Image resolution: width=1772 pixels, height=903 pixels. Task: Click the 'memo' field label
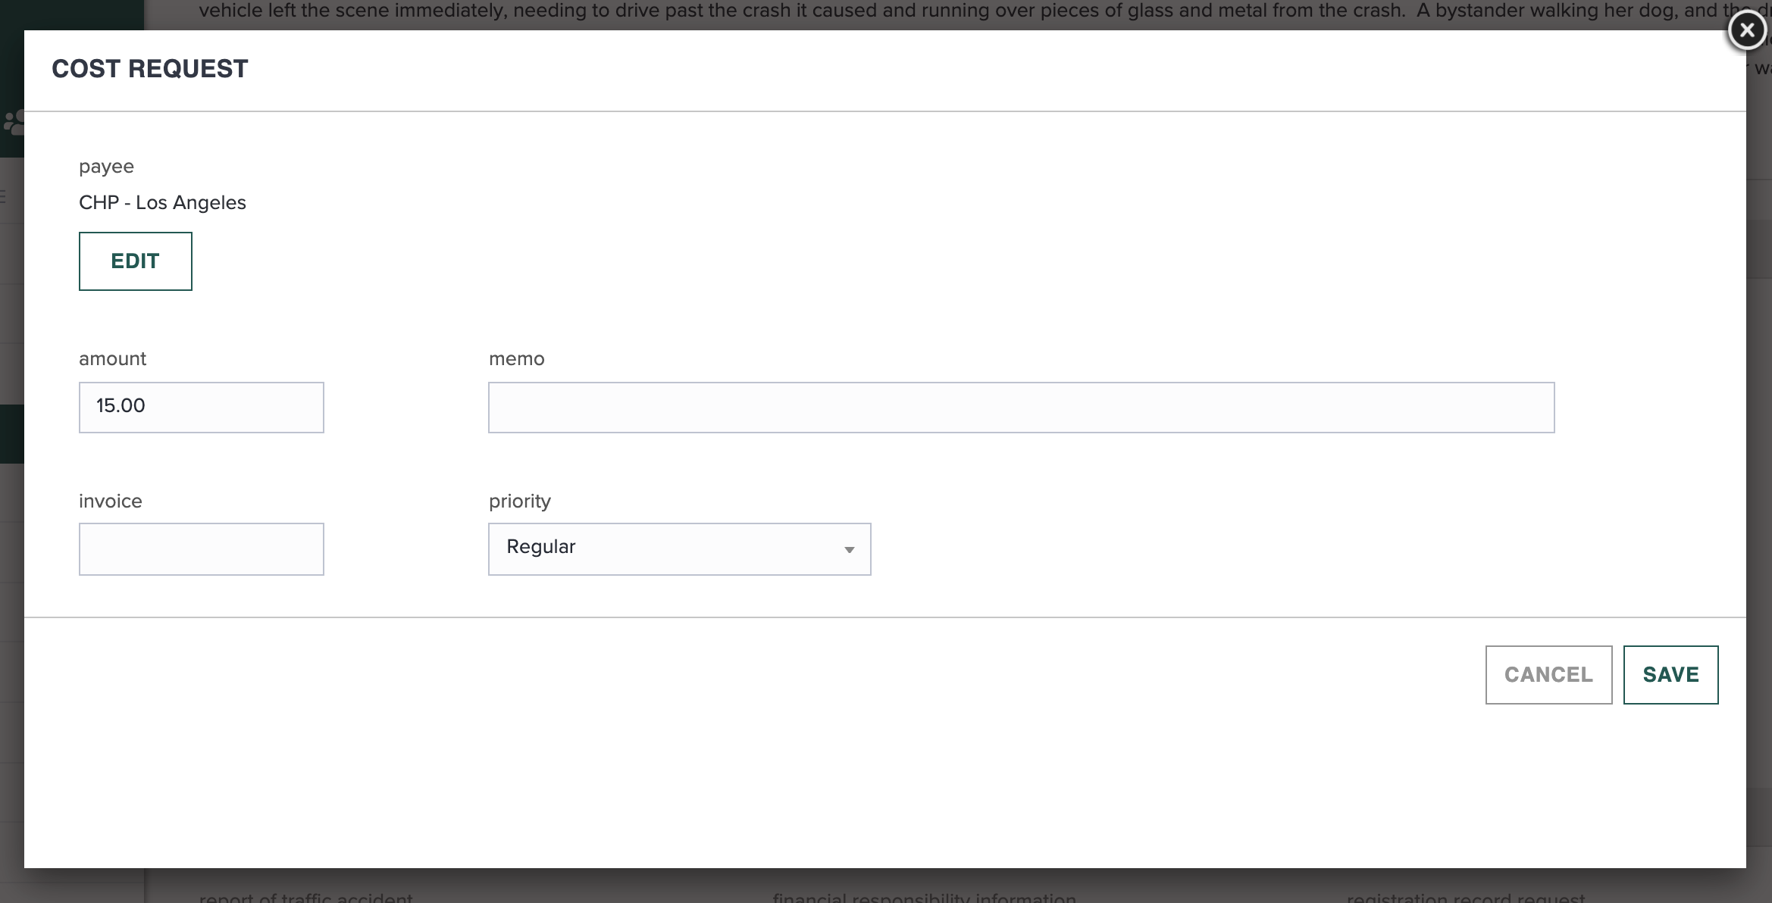(x=517, y=359)
